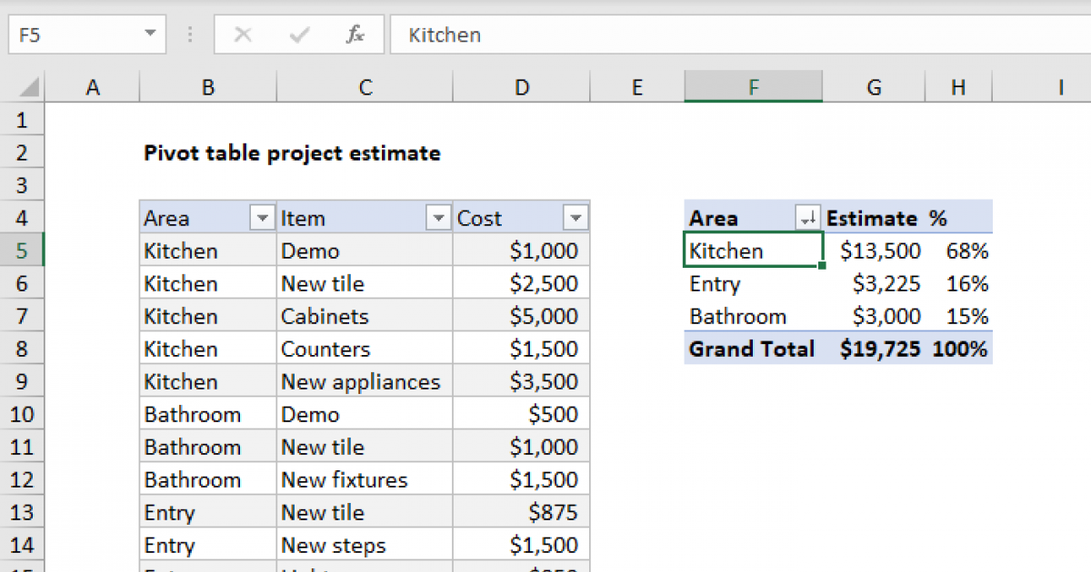Open the Item column filter dropdown

click(438, 218)
